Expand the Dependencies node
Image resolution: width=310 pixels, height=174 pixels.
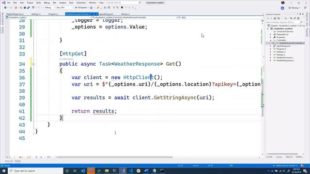[270, 34]
